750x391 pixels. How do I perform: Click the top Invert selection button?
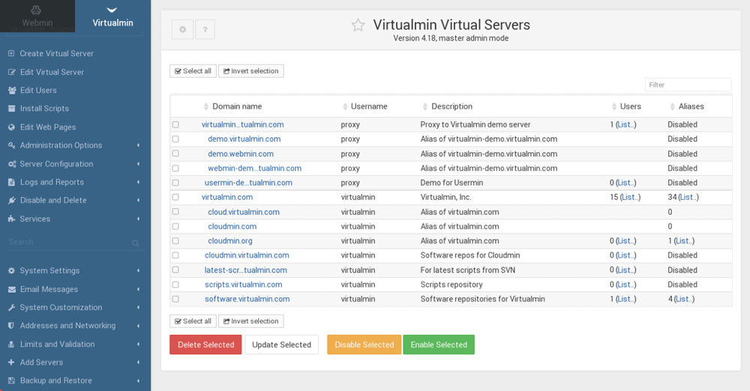click(x=251, y=70)
